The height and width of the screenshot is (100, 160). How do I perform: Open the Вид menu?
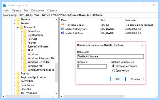coord(26,10)
